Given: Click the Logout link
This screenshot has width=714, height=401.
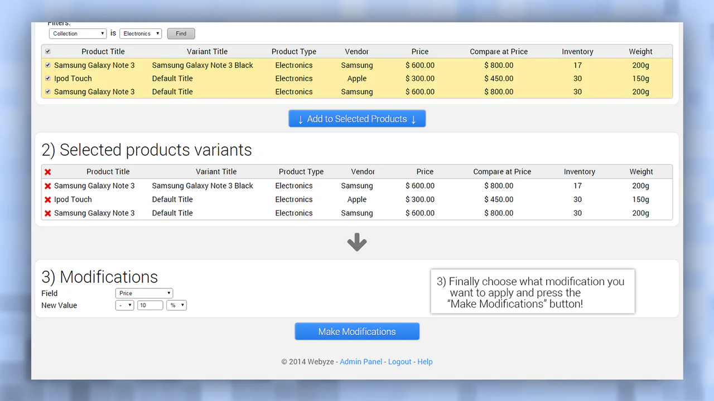Looking at the screenshot, I should [399, 361].
